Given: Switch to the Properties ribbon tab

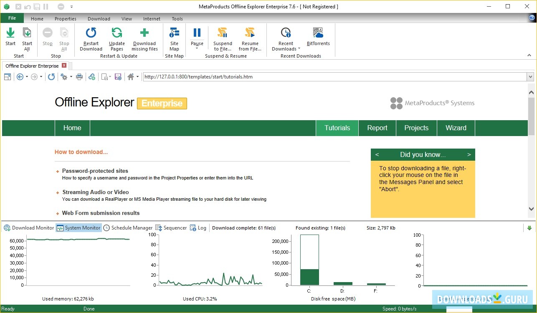Looking at the screenshot, I should pyautogui.click(x=66, y=19).
